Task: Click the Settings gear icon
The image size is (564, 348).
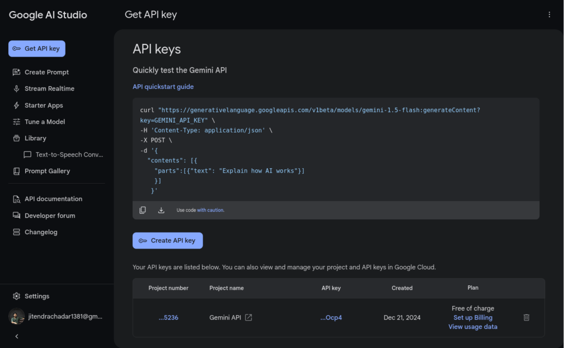Action: pyautogui.click(x=17, y=296)
